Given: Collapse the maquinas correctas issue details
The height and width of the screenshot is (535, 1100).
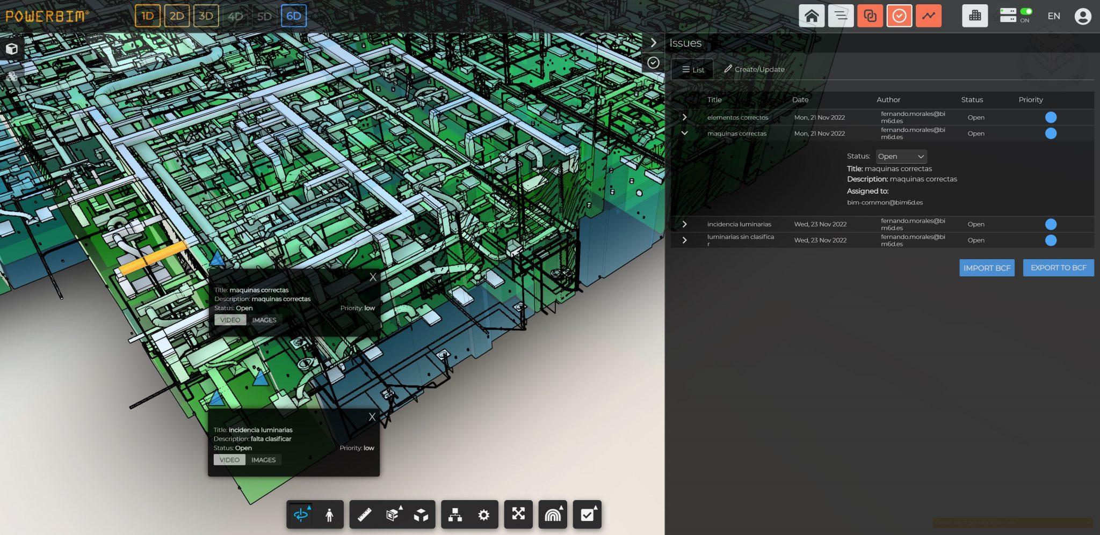Looking at the screenshot, I should tap(685, 133).
